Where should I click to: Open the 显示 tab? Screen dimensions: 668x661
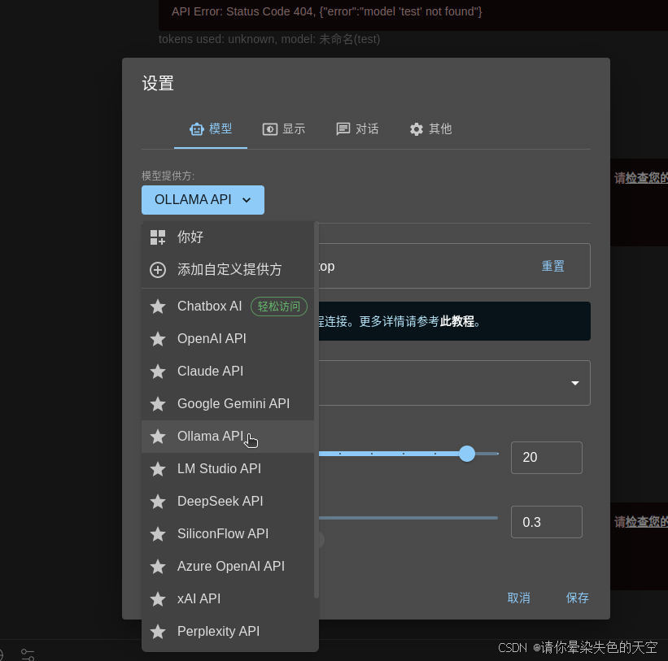tap(284, 129)
